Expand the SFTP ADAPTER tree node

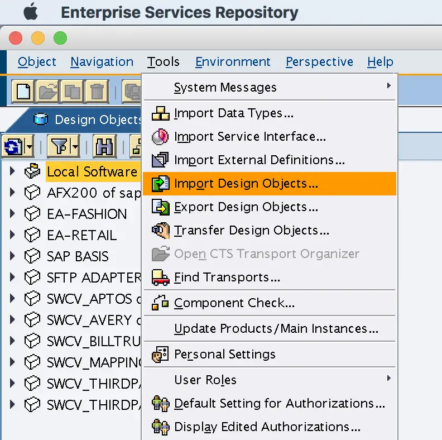(12, 278)
